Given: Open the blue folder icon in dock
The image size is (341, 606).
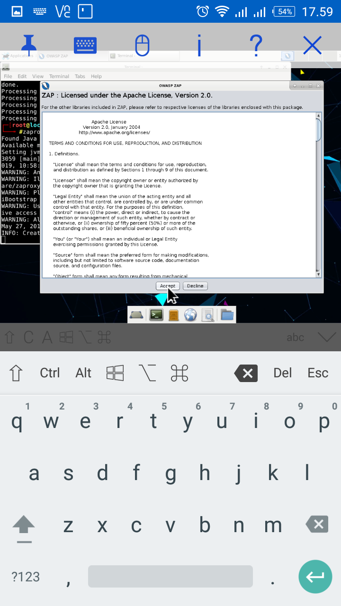Looking at the screenshot, I should coord(227,315).
